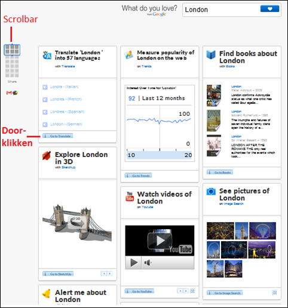Open the SketchUp link under Explore London

pos(68,167)
